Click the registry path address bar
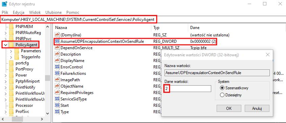Viewport: 286px width, 123px height. (x=143, y=20)
